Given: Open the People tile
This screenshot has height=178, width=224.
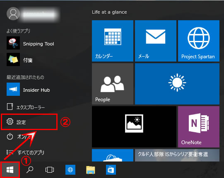Looking at the screenshot, I should pos(113,84).
